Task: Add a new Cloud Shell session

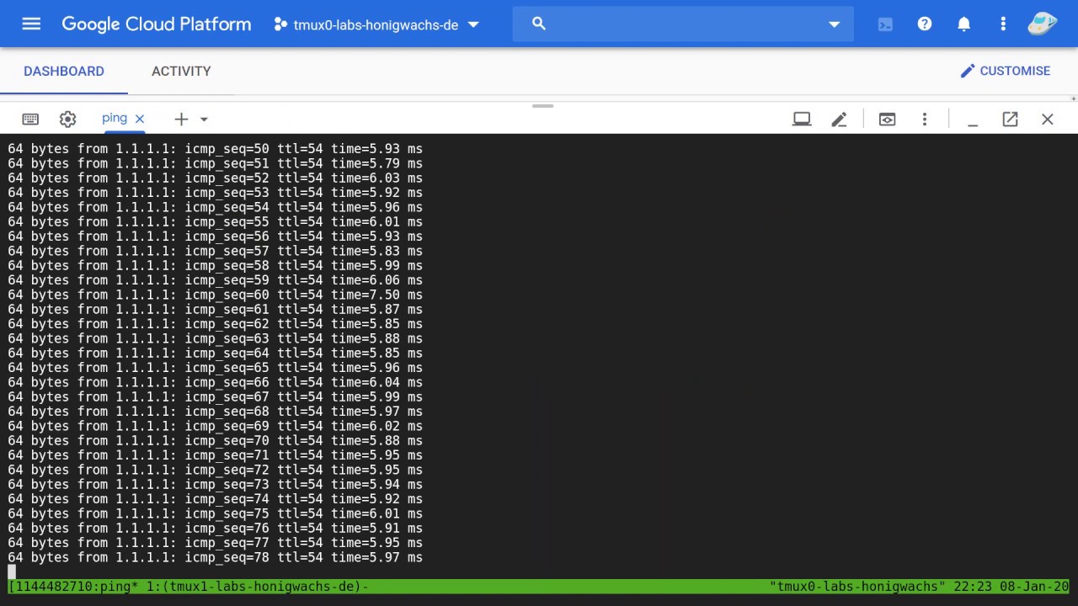Action: pos(181,120)
